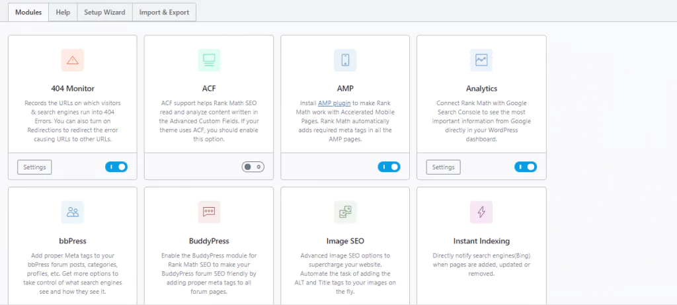Click the Image SEO description text
The height and width of the screenshot is (305, 677).
pyautogui.click(x=345, y=273)
